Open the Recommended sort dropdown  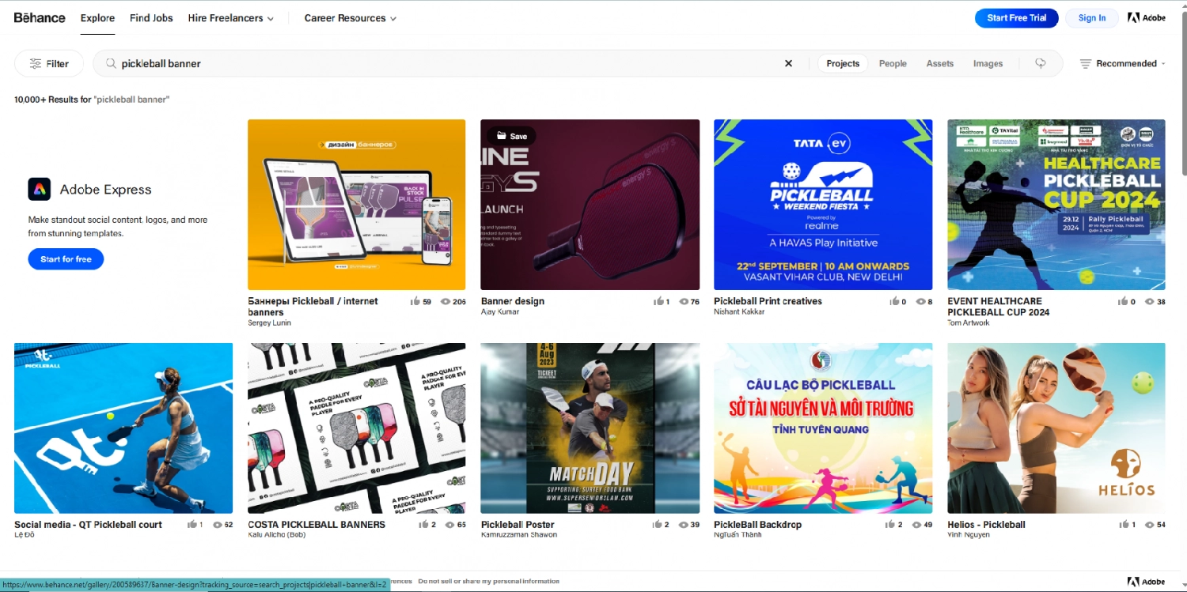pos(1123,63)
